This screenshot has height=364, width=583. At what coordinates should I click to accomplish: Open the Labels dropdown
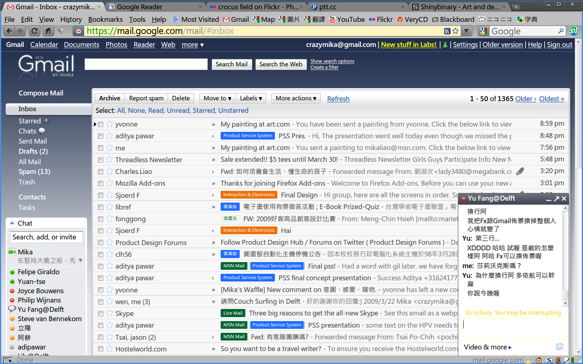click(251, 98)
